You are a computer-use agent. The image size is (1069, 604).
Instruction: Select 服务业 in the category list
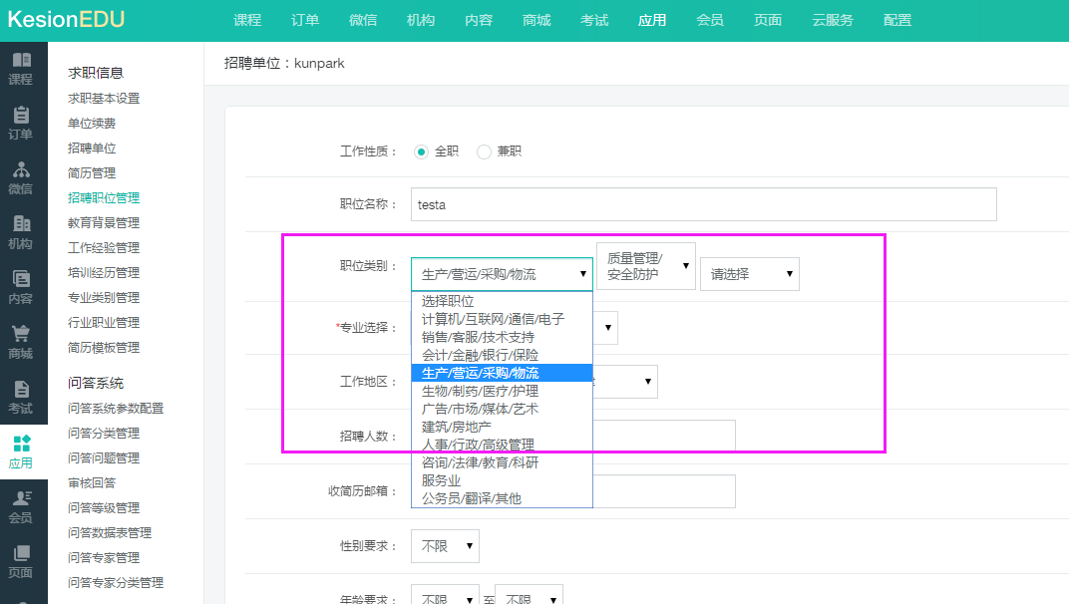441,480
